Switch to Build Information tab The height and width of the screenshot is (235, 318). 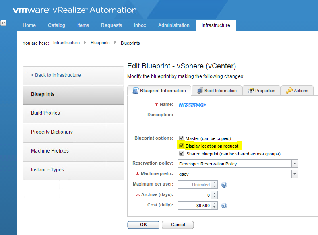tap(217, 91)
